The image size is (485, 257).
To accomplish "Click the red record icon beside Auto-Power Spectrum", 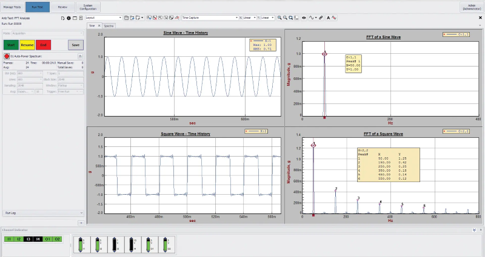I will [x=7, y=55].
